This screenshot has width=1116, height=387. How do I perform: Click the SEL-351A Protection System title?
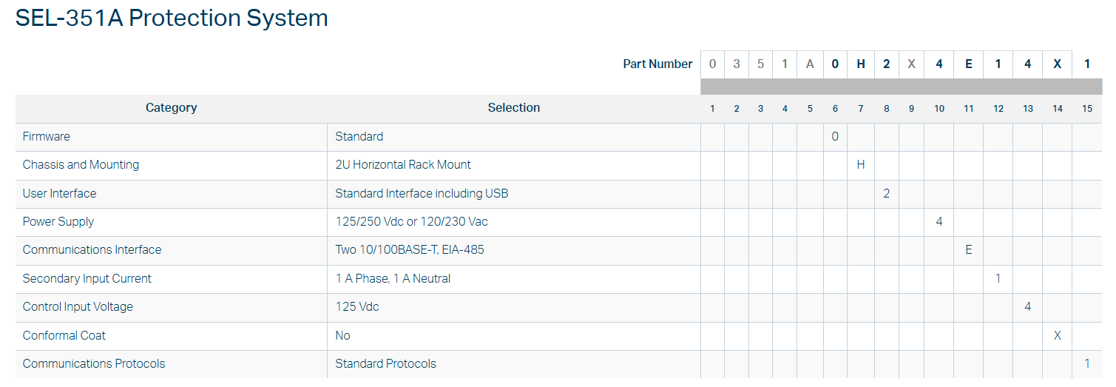(x=172, y=18)
